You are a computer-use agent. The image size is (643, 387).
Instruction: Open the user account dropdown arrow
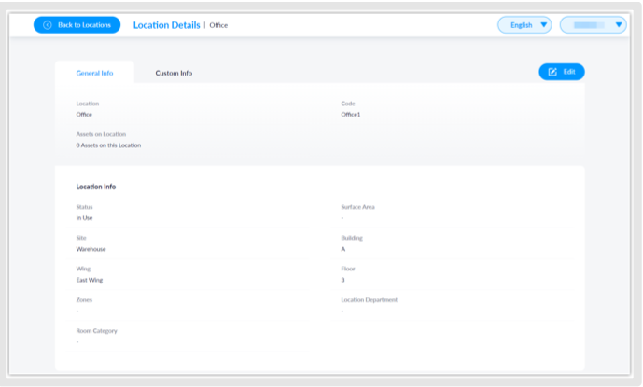pyautogui.click(x=618, y=25)
